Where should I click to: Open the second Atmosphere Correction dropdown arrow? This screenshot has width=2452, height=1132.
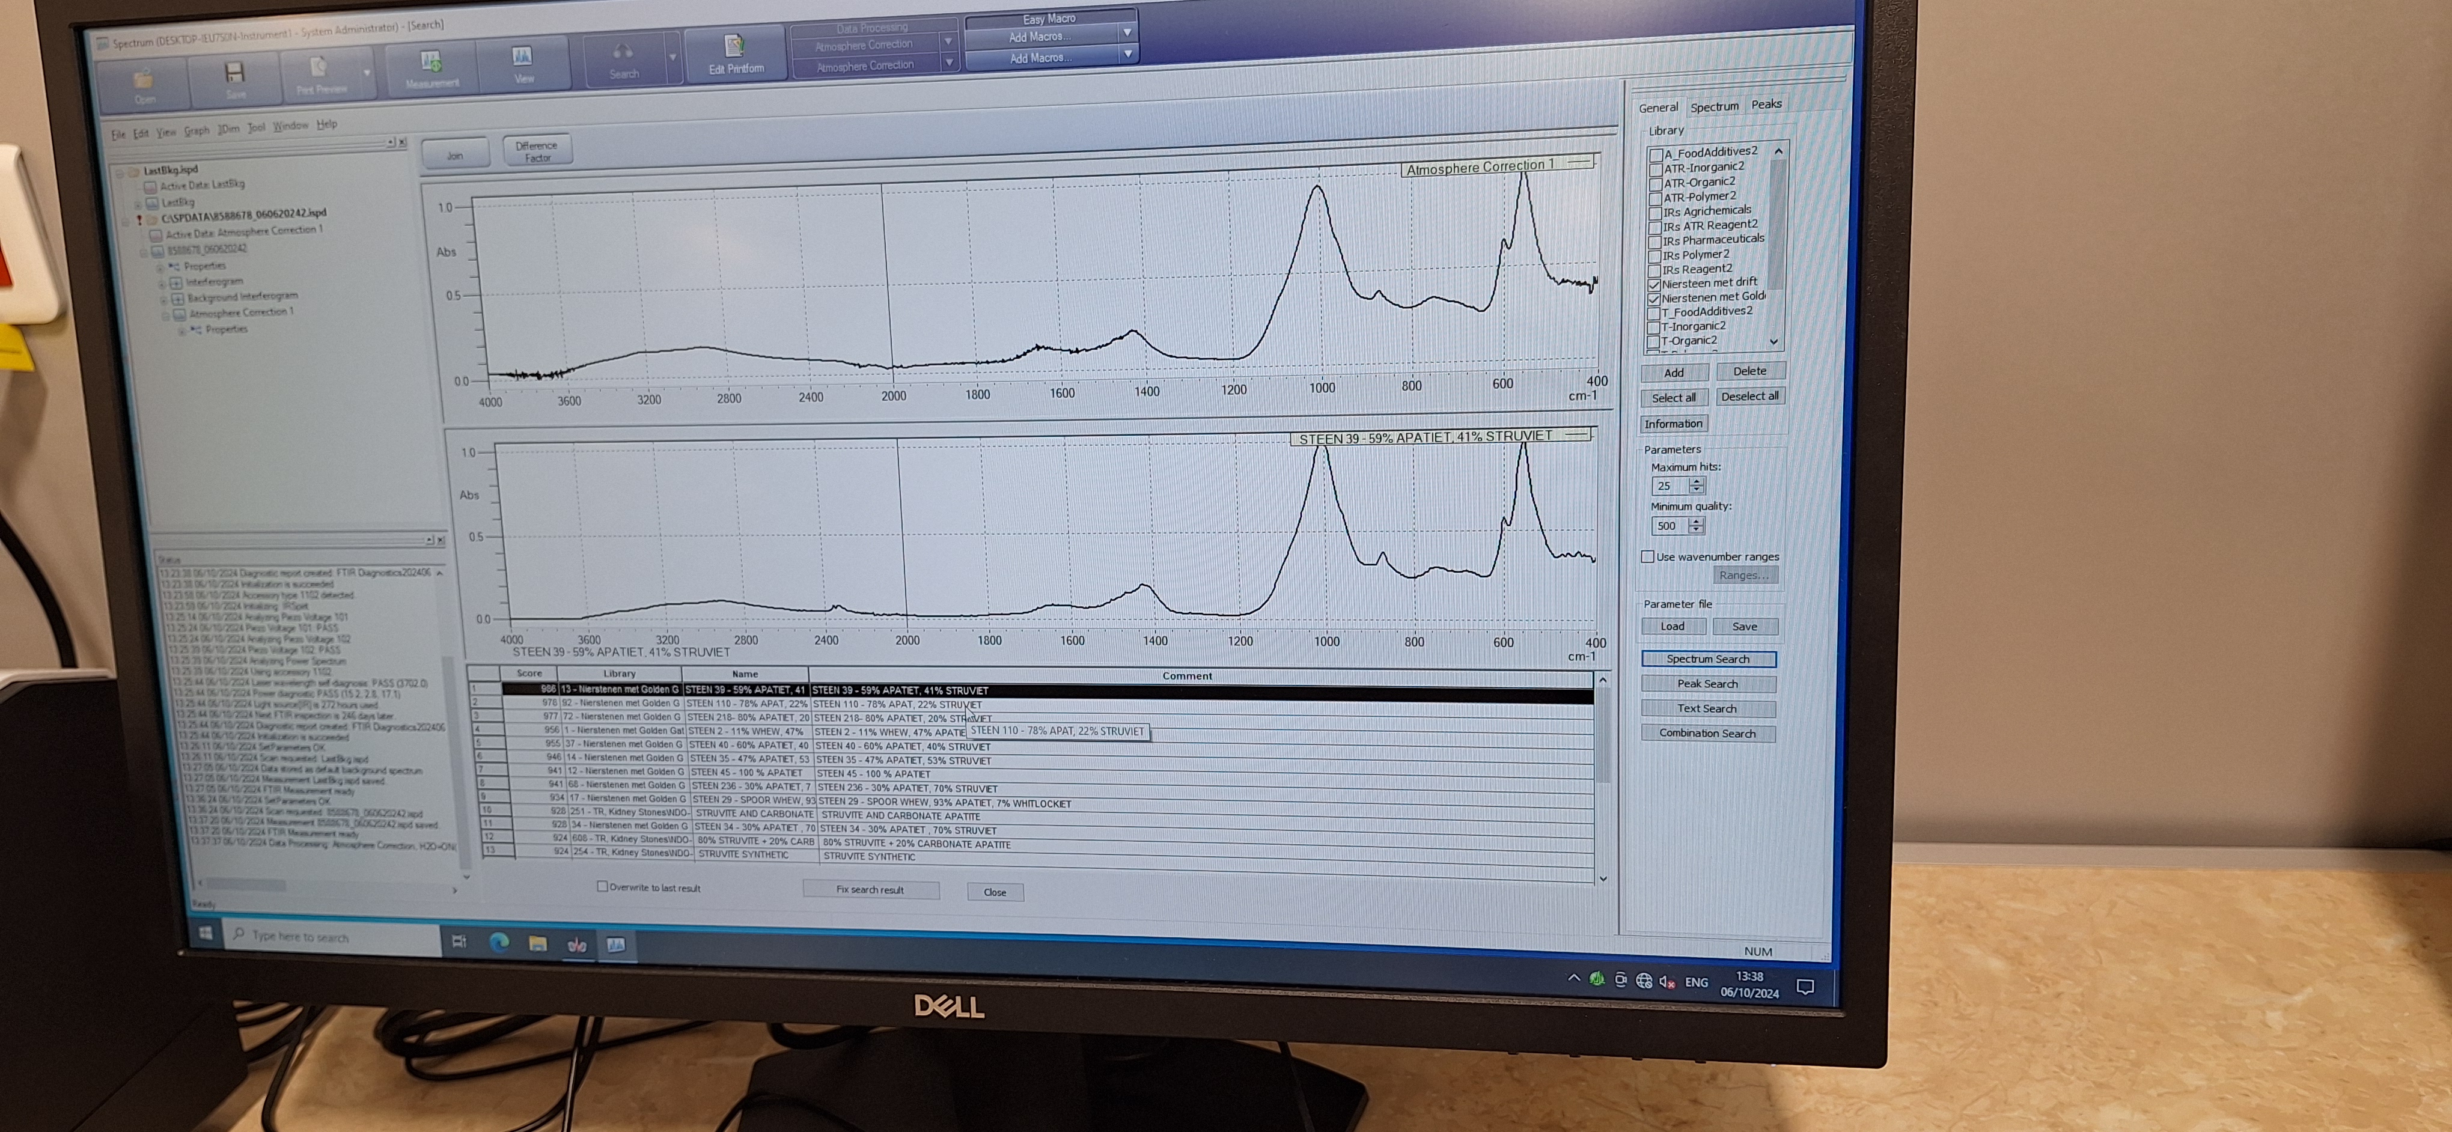pos(949,62)
